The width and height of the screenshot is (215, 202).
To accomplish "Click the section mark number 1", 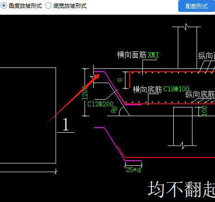I will [66, 124].
